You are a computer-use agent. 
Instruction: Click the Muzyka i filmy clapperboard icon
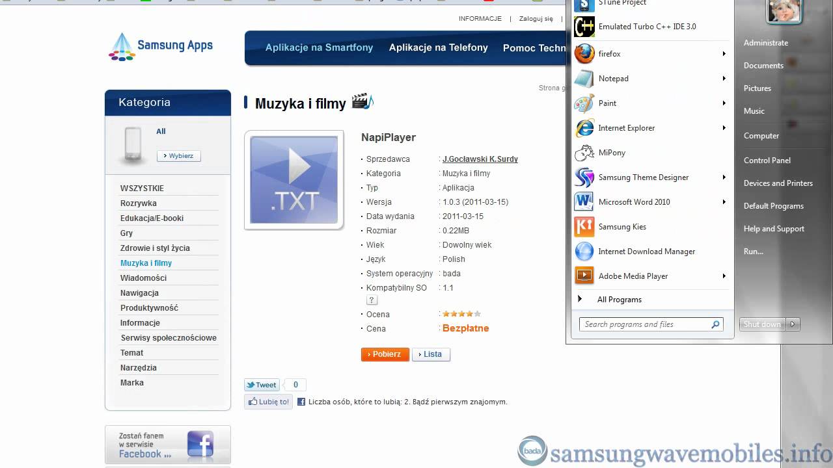pyautogui.click(x=362, y=101)
